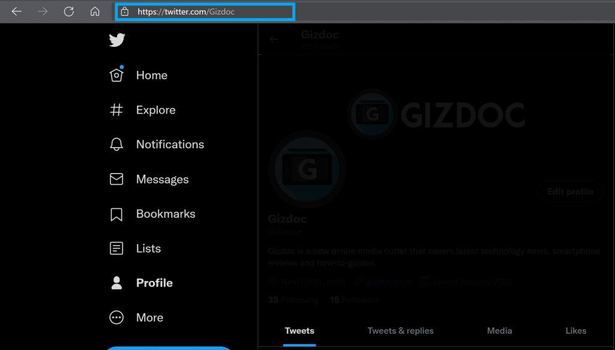Focus the twitter.com/Gizdoc address bar

click(204, 12)
